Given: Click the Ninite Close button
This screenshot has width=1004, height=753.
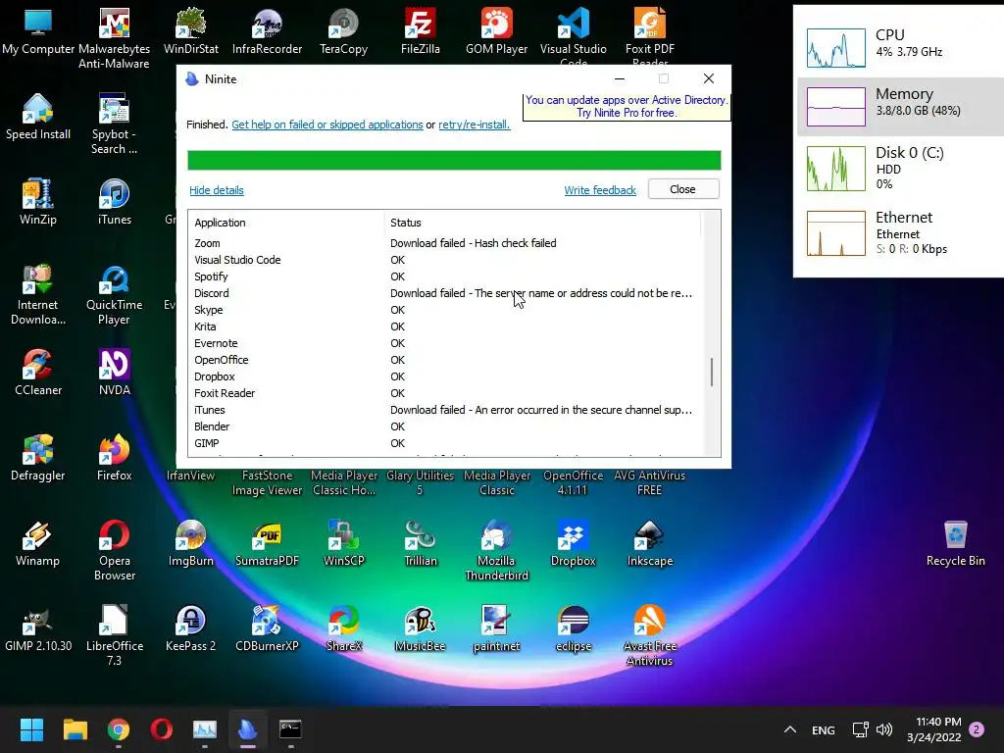Looking at the screenshot, I should (x=683, y=189).
